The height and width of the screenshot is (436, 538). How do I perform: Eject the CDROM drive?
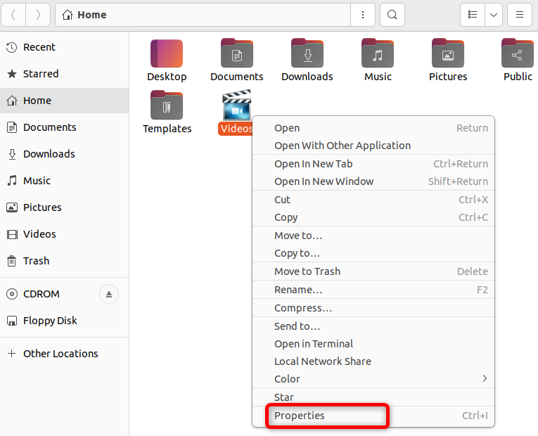point(109,294)
